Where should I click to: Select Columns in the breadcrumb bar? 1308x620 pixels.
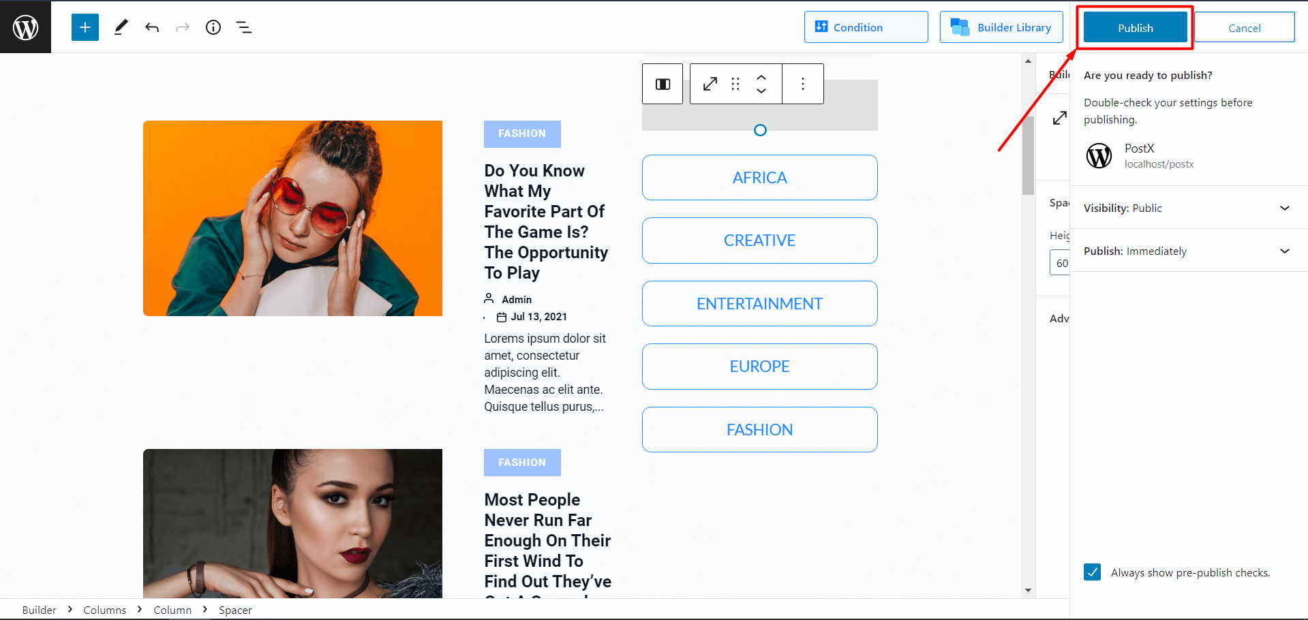pyautogui.click(x=104, y=610)
